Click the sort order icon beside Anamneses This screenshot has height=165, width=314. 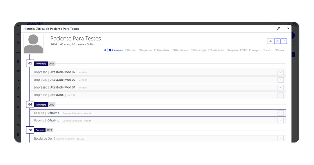pyautogui.click(x=105, y=50)
